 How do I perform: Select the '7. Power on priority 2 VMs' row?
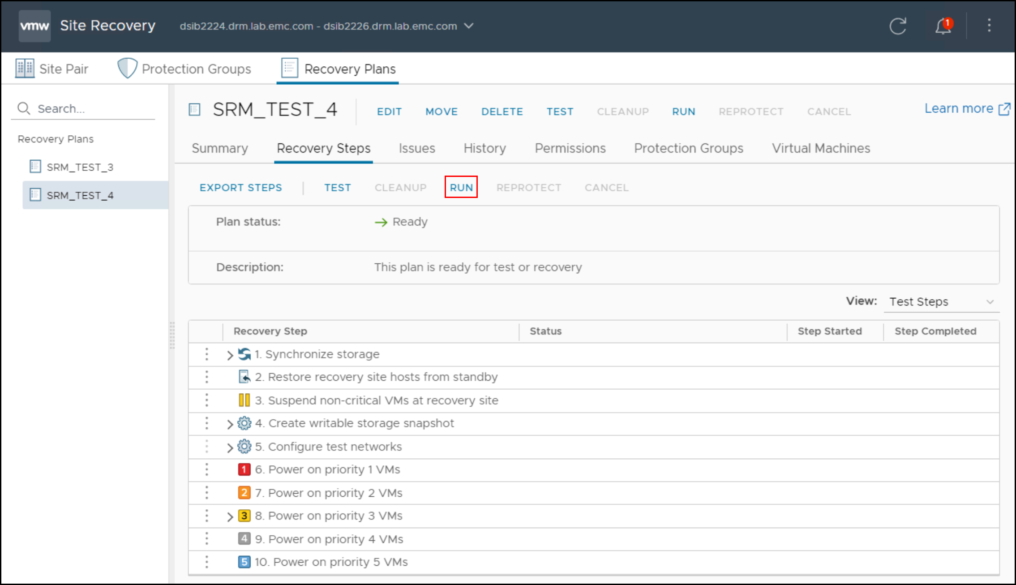(594, 493)
